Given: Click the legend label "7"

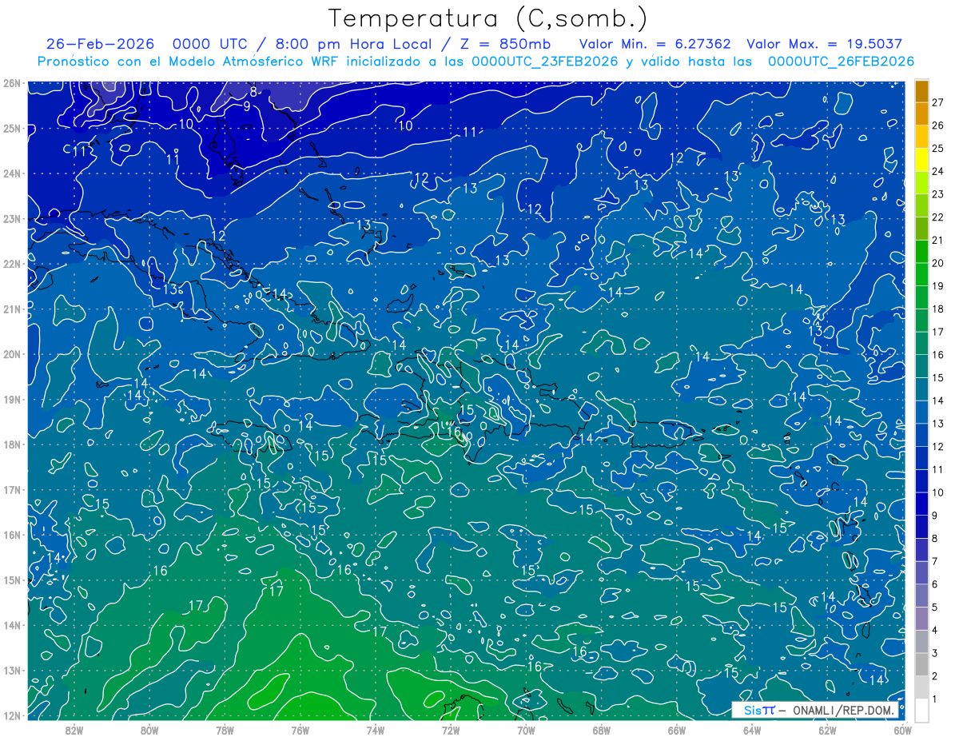Looking at the screenshot, I should tap(935, 561).
